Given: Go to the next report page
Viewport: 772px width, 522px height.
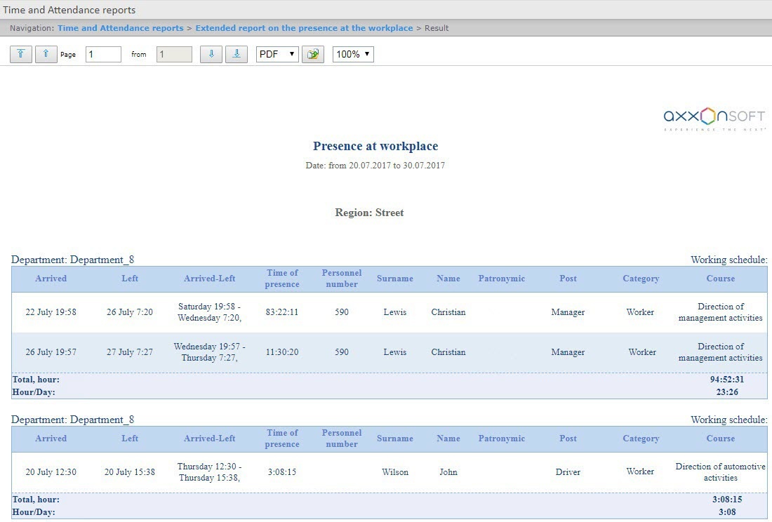Looking at the screenshot, I should pyautogui.click(x=211, y=54).
